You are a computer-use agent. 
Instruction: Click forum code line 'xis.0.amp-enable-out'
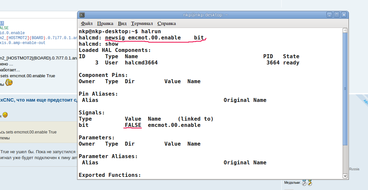click(x=23, y=43)
